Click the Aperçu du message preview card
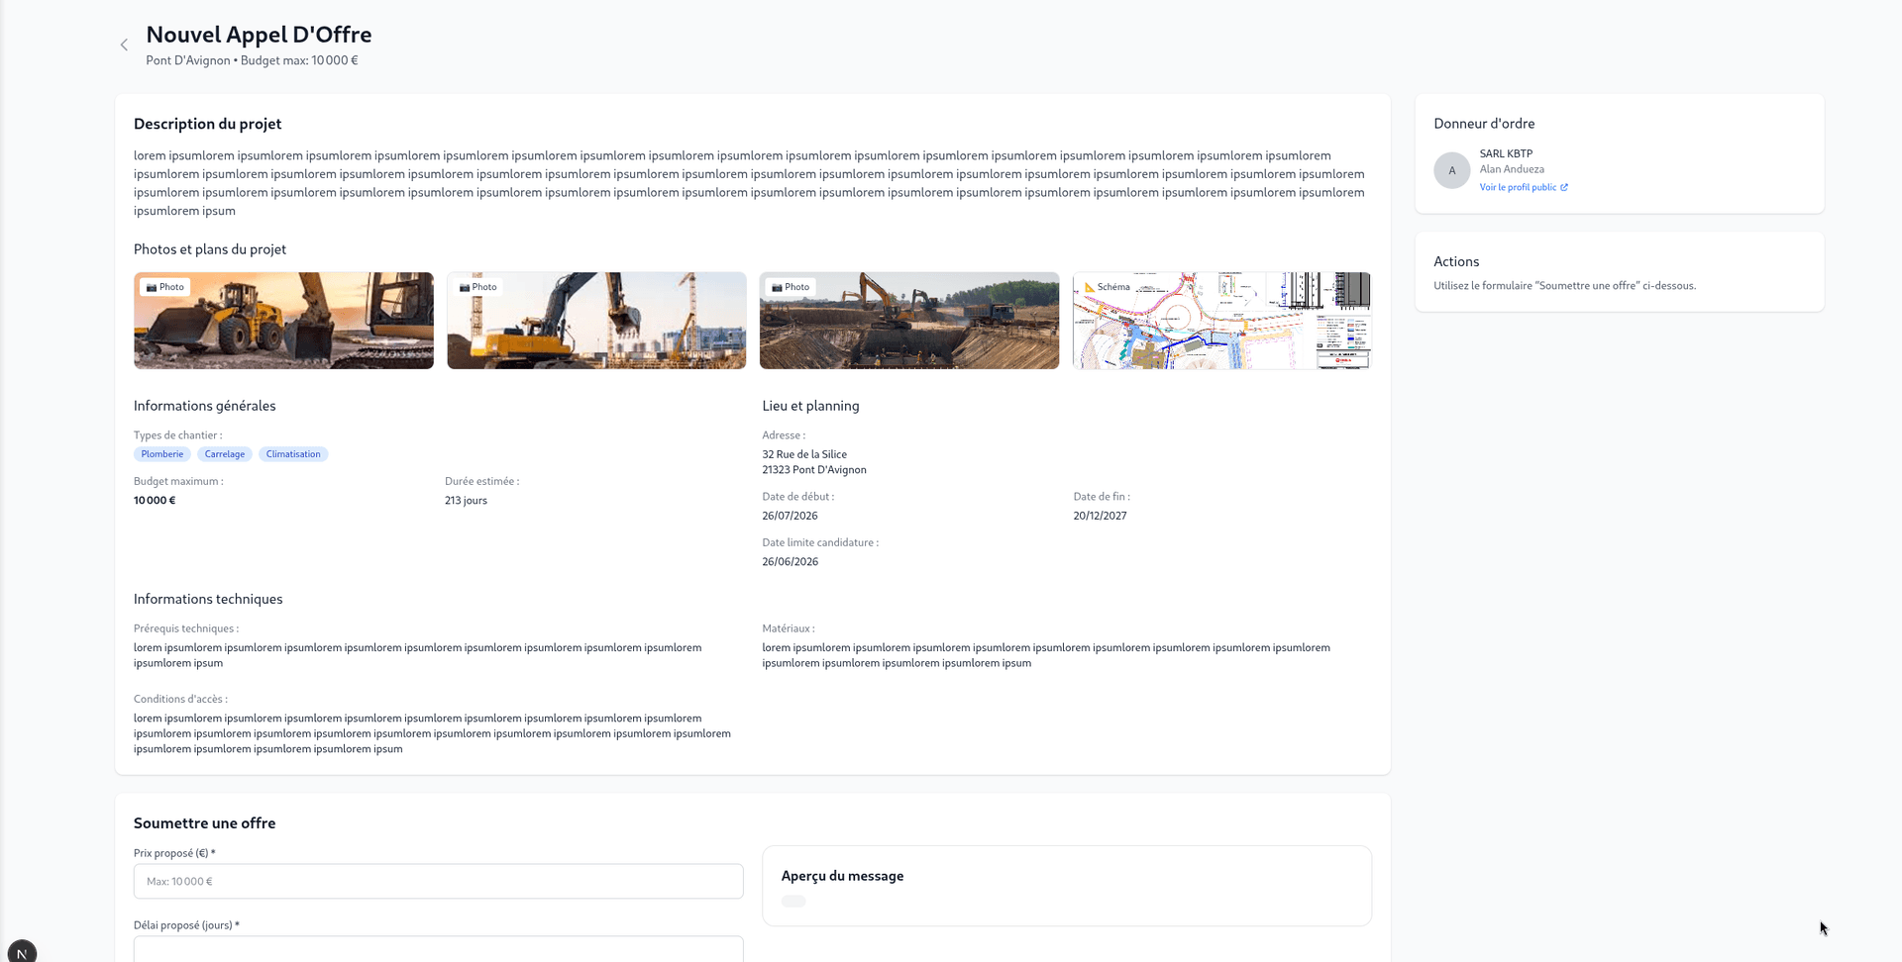The height and width of the screenshot is (962, 1902). pos(1066,886)
